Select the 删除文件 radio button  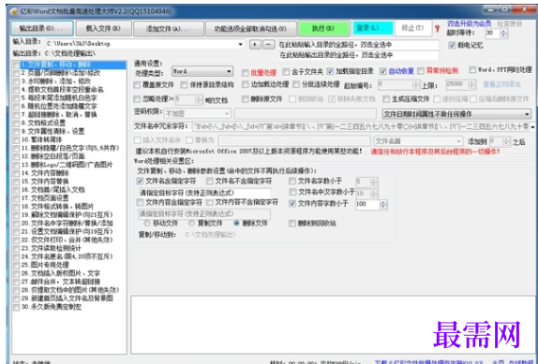click(x=236, y=224)
